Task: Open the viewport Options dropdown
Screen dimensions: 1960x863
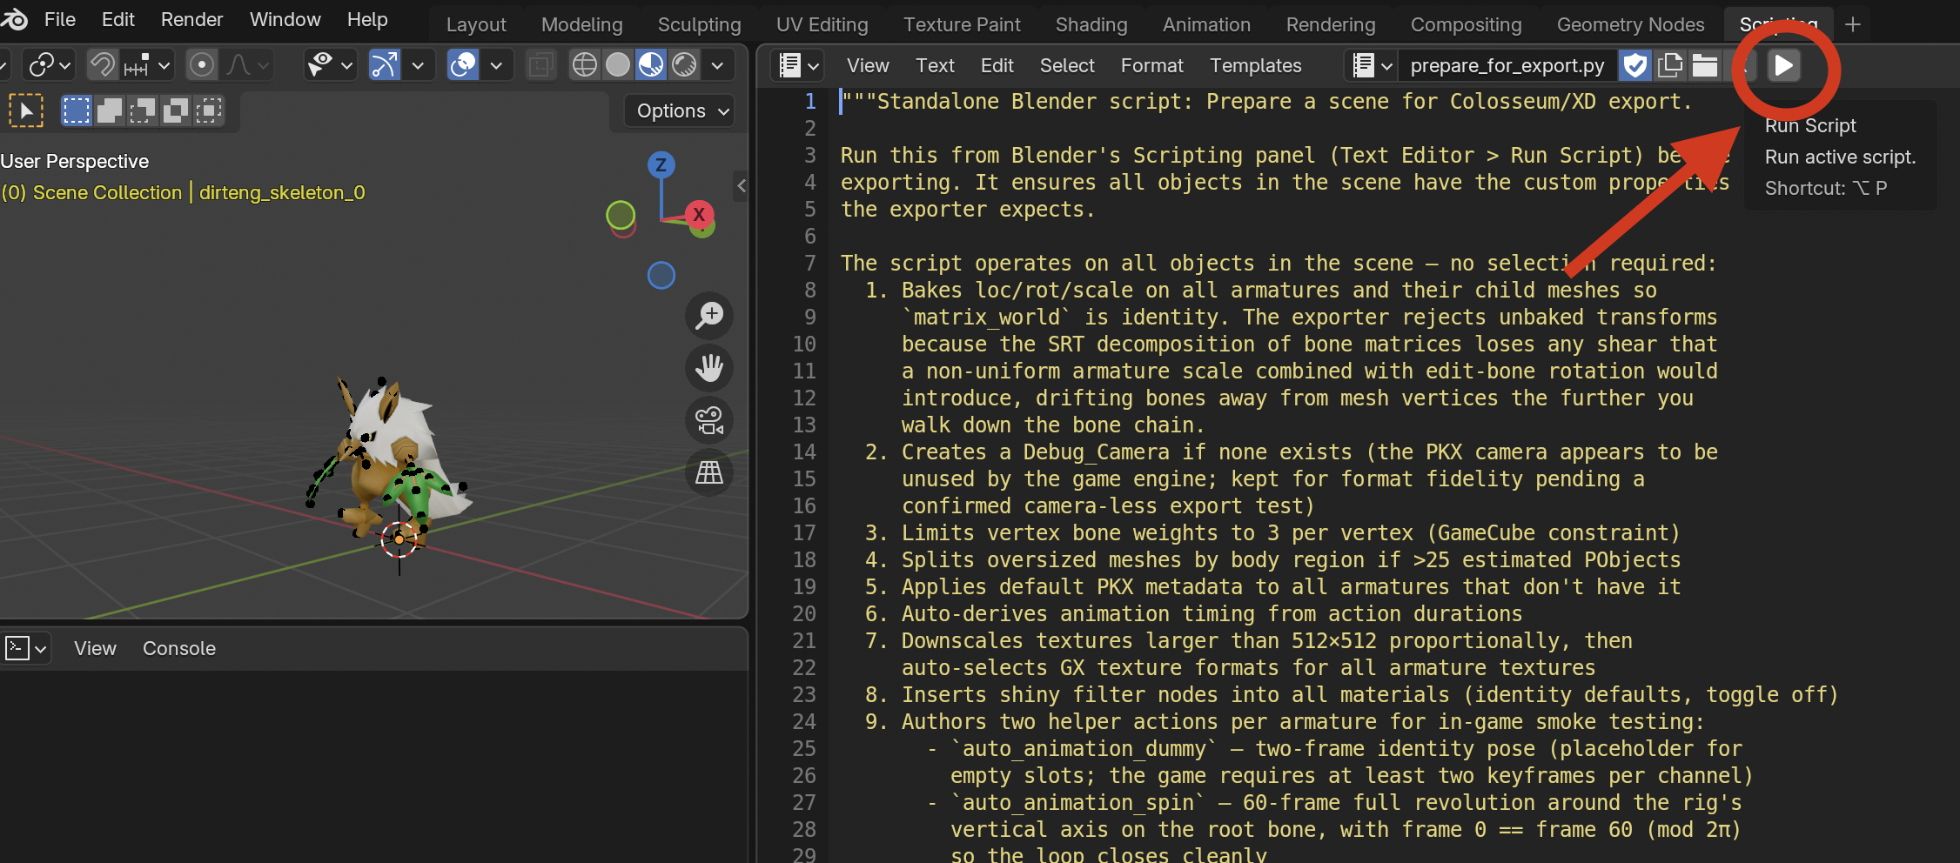Action: pyautogui.click(x=680, y=110)
